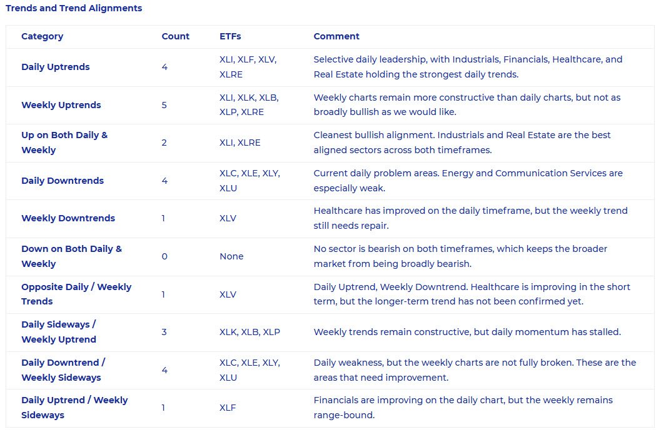
Task: Select the XLK, XLB, XLP ETFs cell
Action: click(x=250, y=332)
